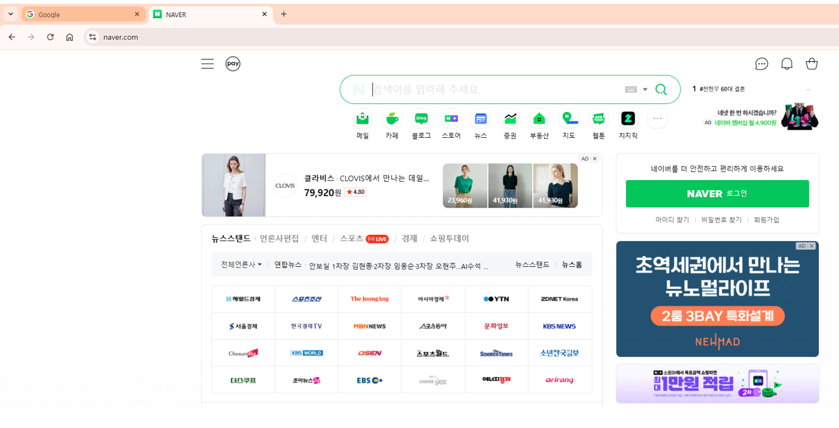The image size is (839, 428).
Task: Click the 뉴스스탠드 link beside 뉴스홈
Action: click(x=532, y=265)
